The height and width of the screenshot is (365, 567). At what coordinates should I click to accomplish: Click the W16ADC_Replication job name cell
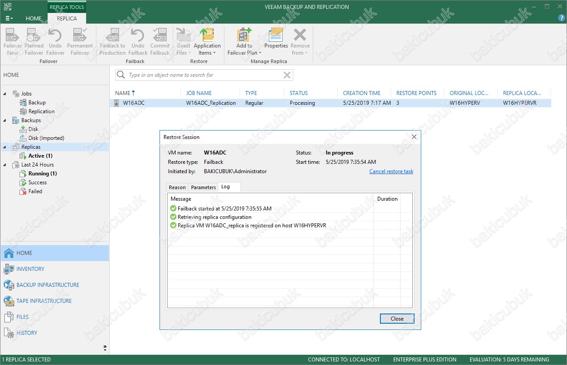[x=211, y=103]
